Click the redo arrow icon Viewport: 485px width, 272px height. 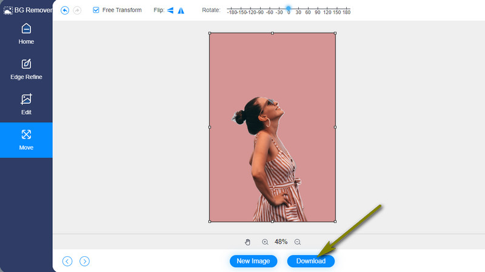point(77,10)
